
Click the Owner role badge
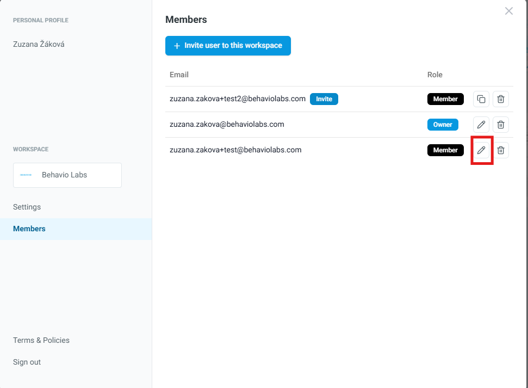[443, 125]
